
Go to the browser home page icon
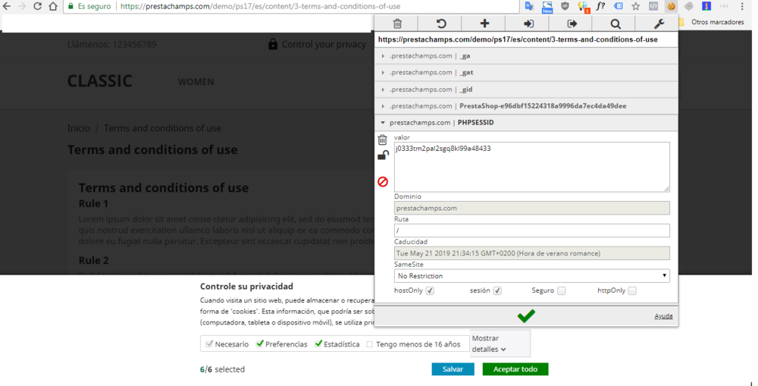pos(53,6)
